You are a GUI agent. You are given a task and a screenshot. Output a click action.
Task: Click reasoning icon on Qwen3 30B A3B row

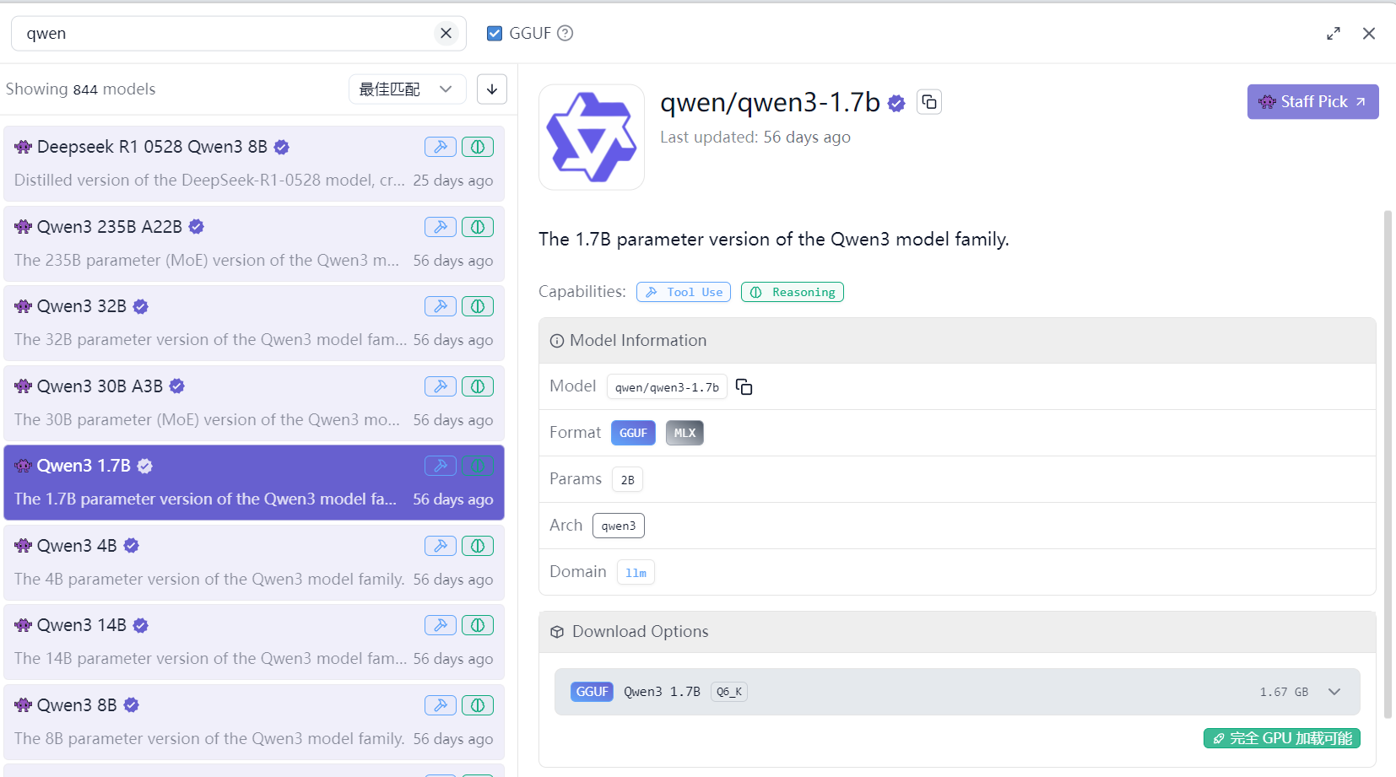[x=478, y=386]
